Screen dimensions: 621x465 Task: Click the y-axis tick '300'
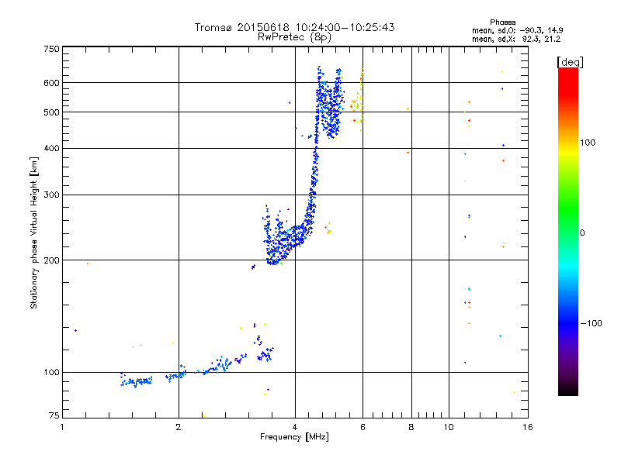pyautogui.click(x=52, y=195)
